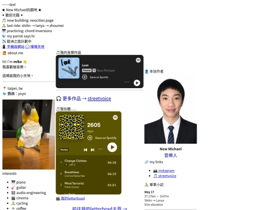Open the 嘰嘰天地 chat link
This screenshot has height=210, width=280.
35,47
